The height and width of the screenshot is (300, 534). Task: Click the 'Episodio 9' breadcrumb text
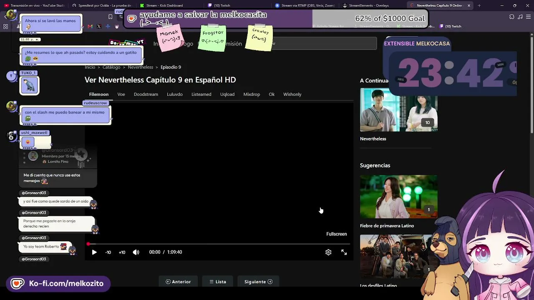pyautogui.click(x=171, y=67)
